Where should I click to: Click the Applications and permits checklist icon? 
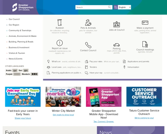tap(124, 61)
